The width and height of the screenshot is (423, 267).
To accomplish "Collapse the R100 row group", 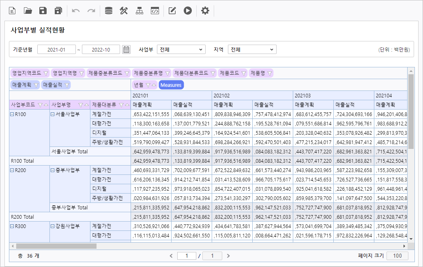I will tap(12, 114).
